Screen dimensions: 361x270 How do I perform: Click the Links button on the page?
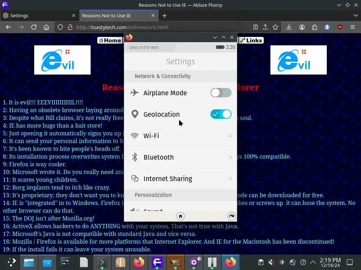[x=251, y=40]
